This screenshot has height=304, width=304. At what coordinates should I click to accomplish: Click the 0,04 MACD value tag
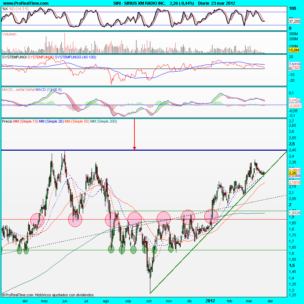point(293,100)
